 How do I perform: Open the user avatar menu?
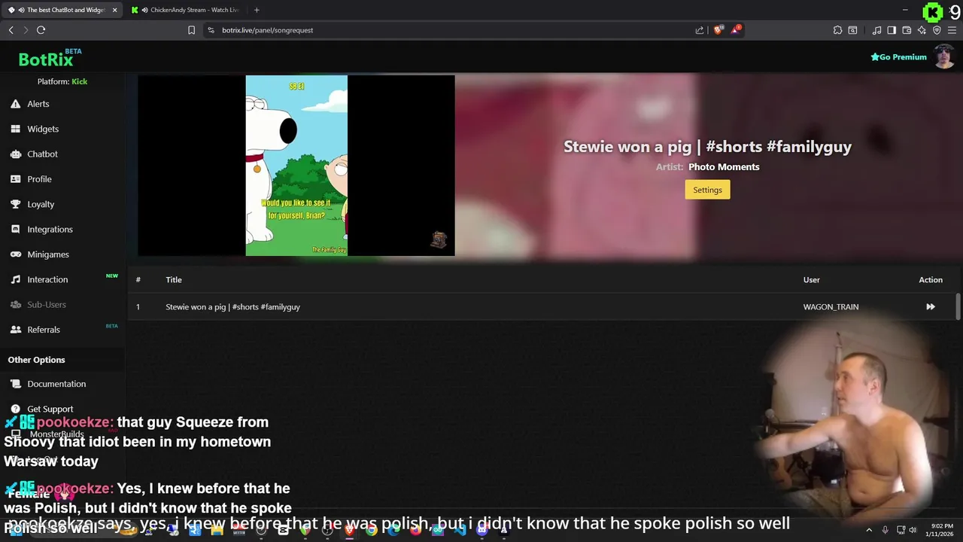[944, 56]
